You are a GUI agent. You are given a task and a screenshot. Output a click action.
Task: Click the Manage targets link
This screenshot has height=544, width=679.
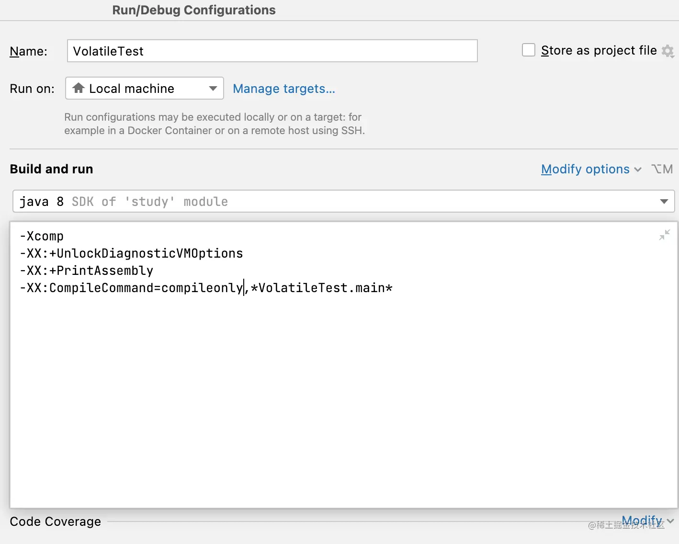284,89
